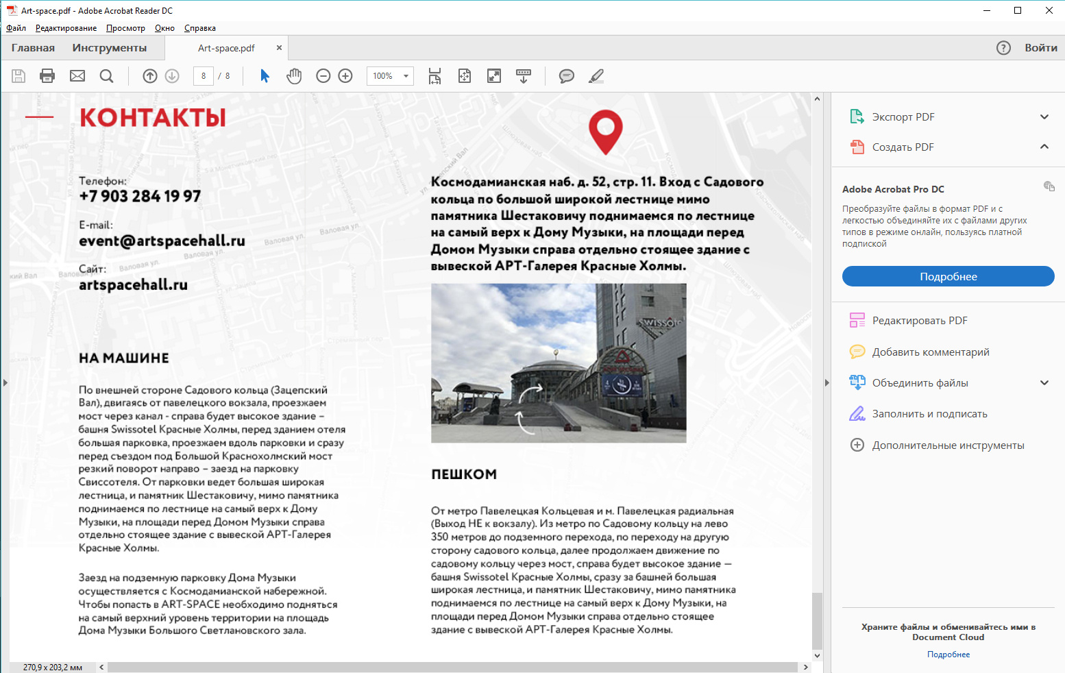Click the copy icon next to Adobe Acrobat Pro DC
The width and height of the screenshot is (1065, 673).
click(x=1049, y=186)
